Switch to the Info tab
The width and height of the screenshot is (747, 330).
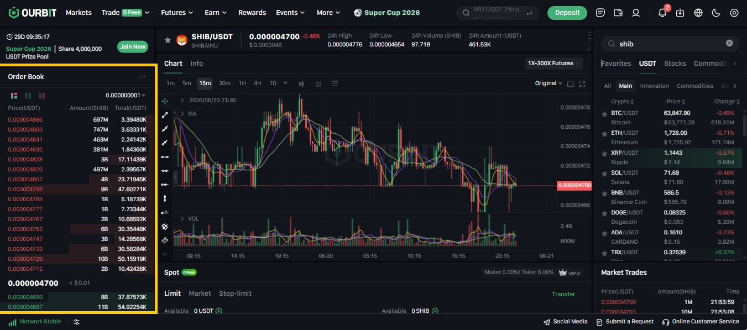tap(196, 63)
